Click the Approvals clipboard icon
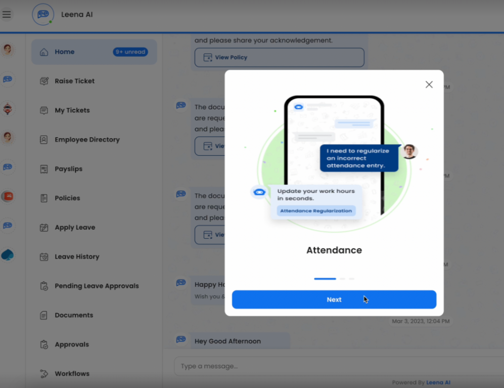The width and height of the screenshot is (504, 388). coord(44,344)
